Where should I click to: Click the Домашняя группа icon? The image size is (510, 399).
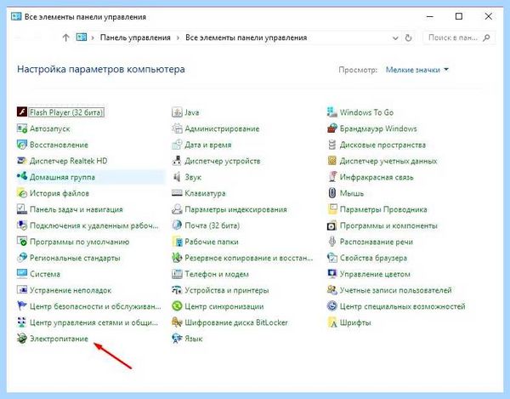[22, 177]
